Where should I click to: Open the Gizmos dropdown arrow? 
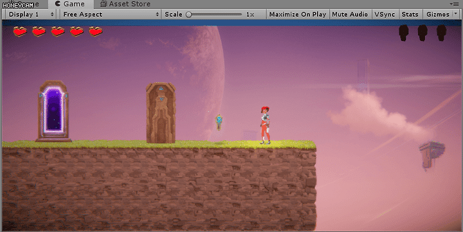(456, 14)
